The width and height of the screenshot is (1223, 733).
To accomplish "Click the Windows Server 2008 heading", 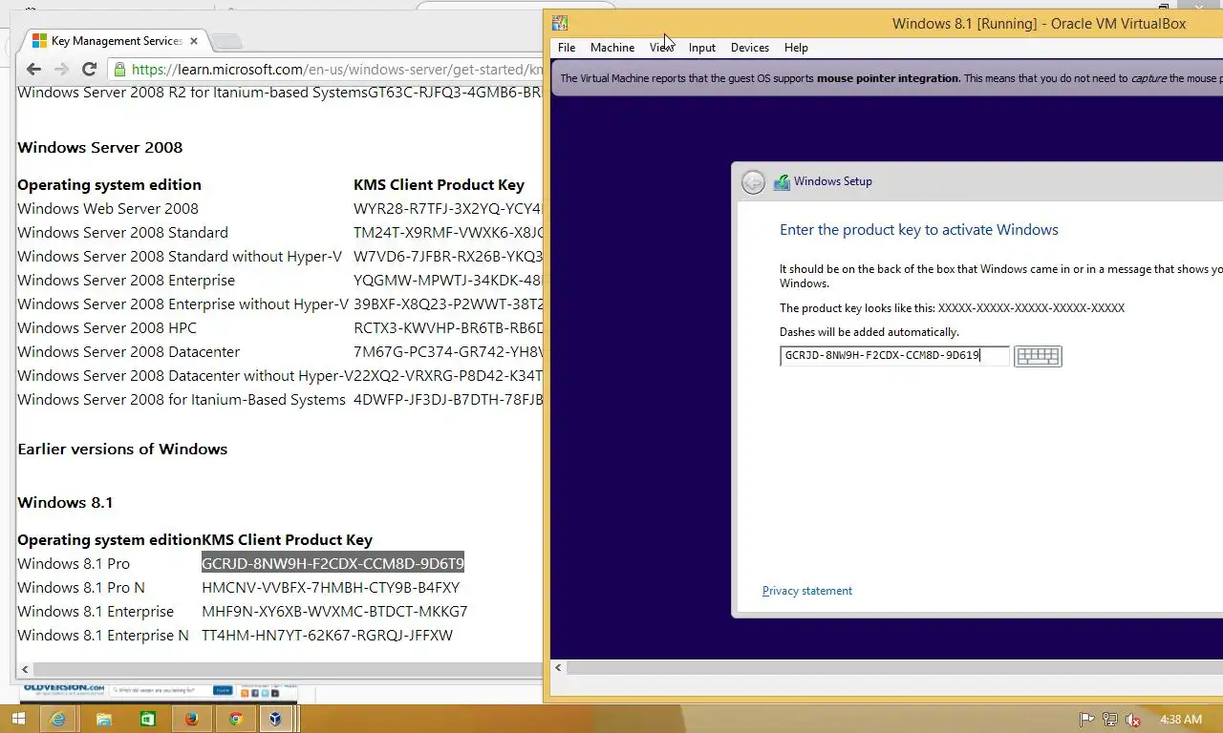I will point(100,147).
